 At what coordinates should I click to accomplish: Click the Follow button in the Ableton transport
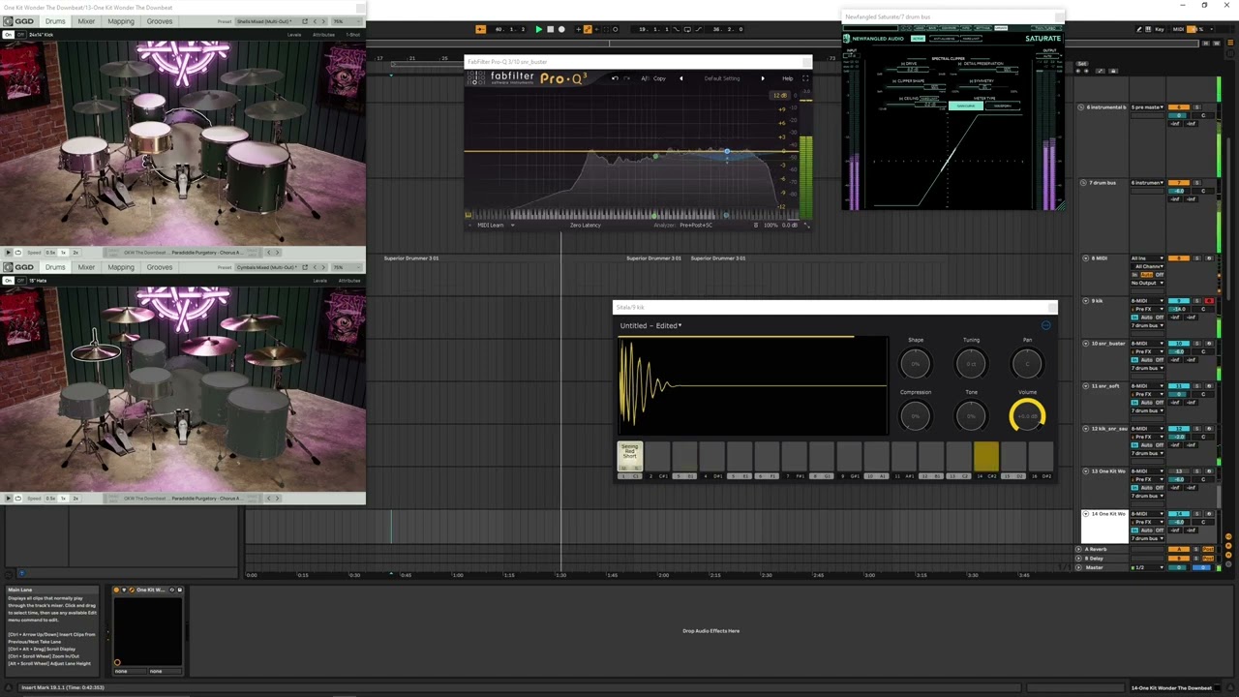pos(481,29)
